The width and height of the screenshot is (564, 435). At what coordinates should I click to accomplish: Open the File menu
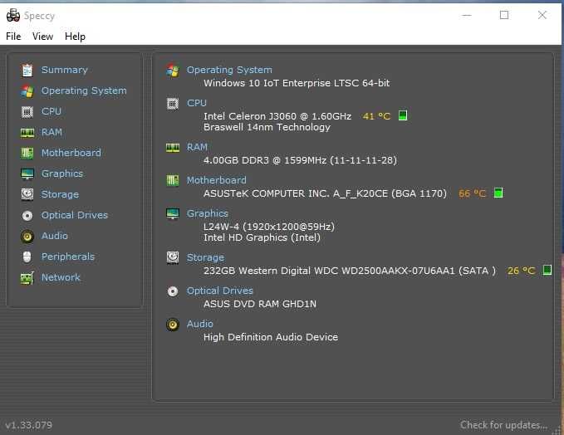click(13, 37)
